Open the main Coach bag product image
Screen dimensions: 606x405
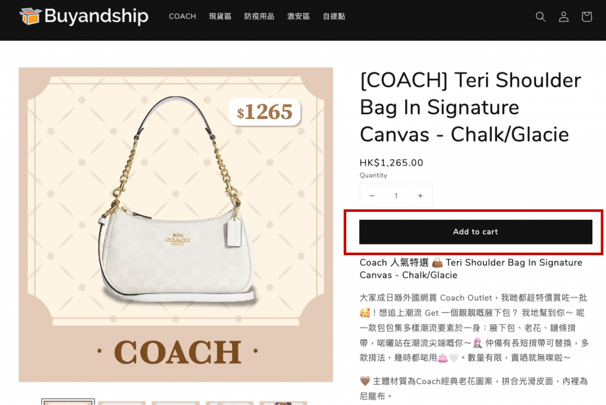[x=176, y=224]
